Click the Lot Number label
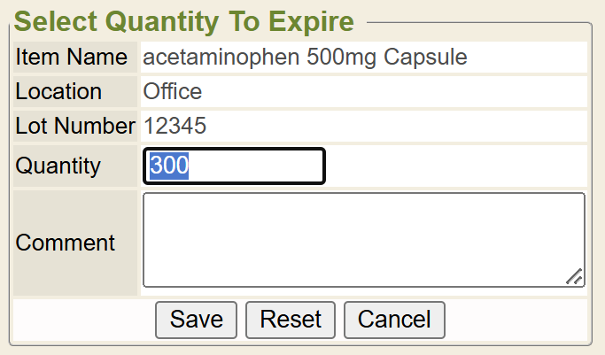This screenshot has height=355, width=605. coord(75,126)
